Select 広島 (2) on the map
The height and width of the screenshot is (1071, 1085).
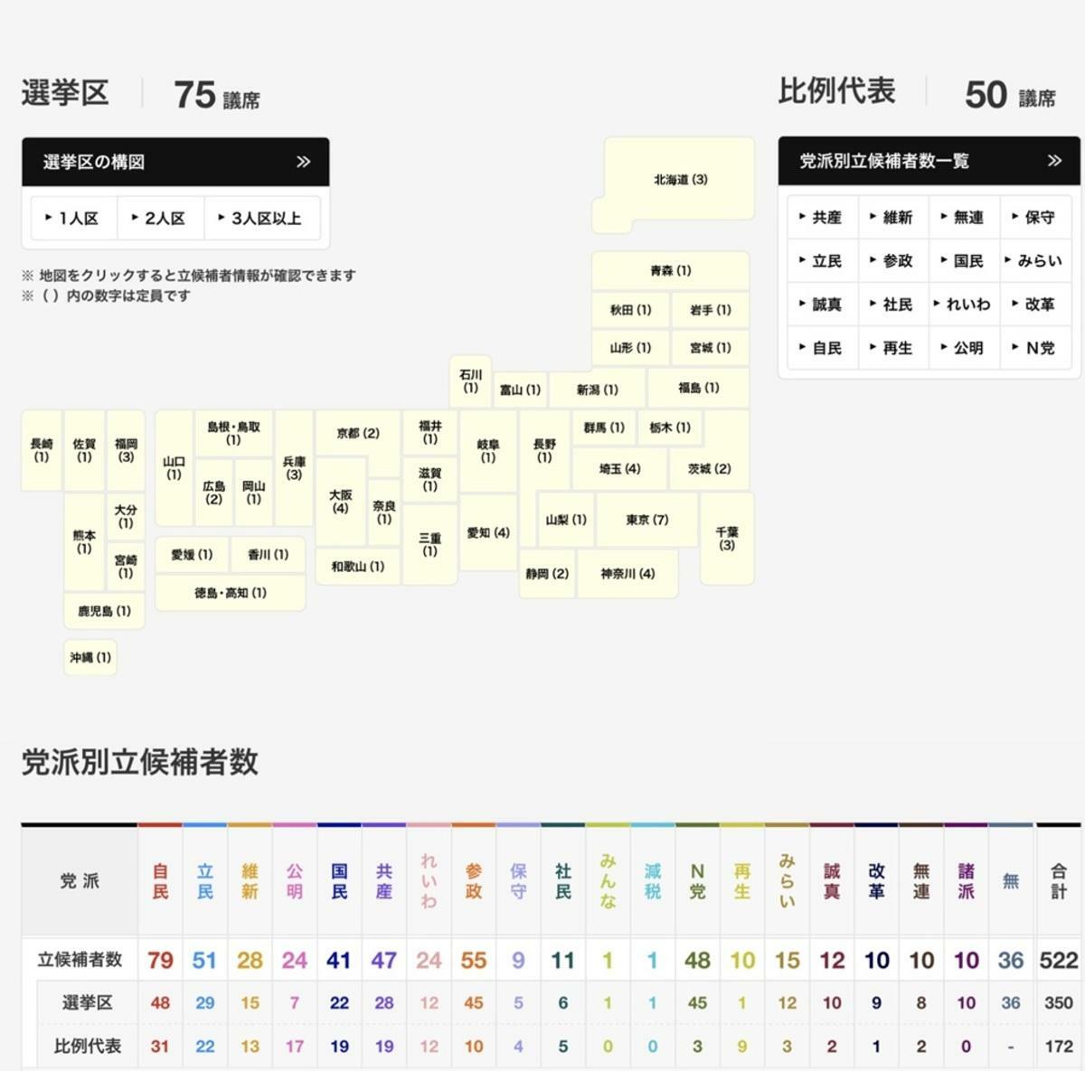pos(214,493)
